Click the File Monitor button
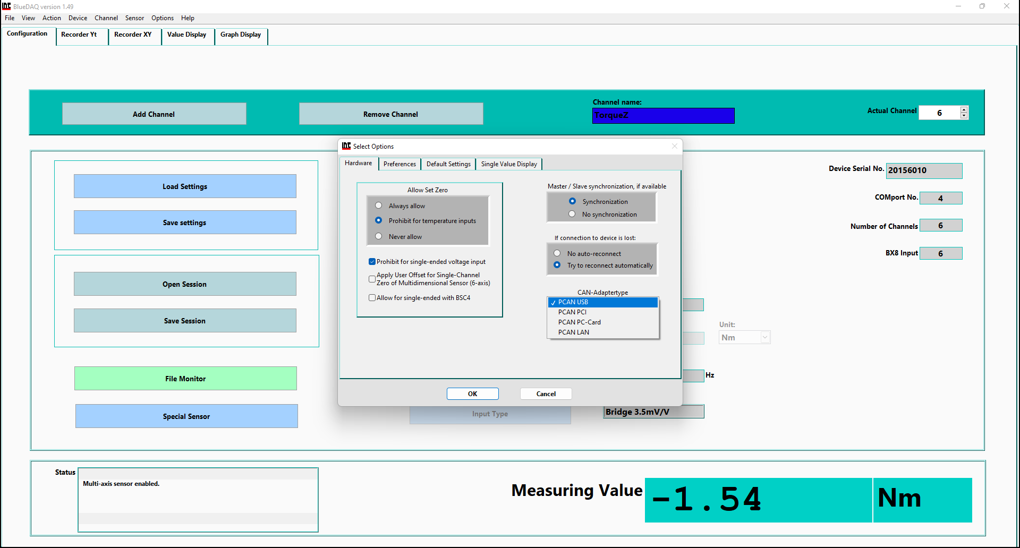 click(x=185, y=379)
